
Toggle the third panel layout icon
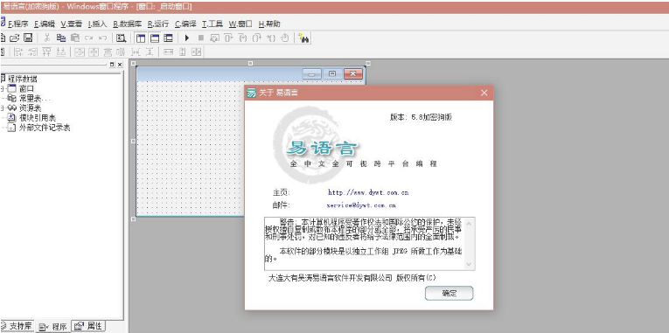(168, 38)
